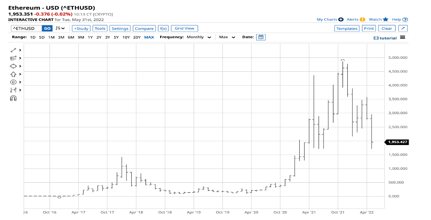The width and height of the screenshot is (431, 220).
Task: Open the tutorial video link
Action: (385, 38)
